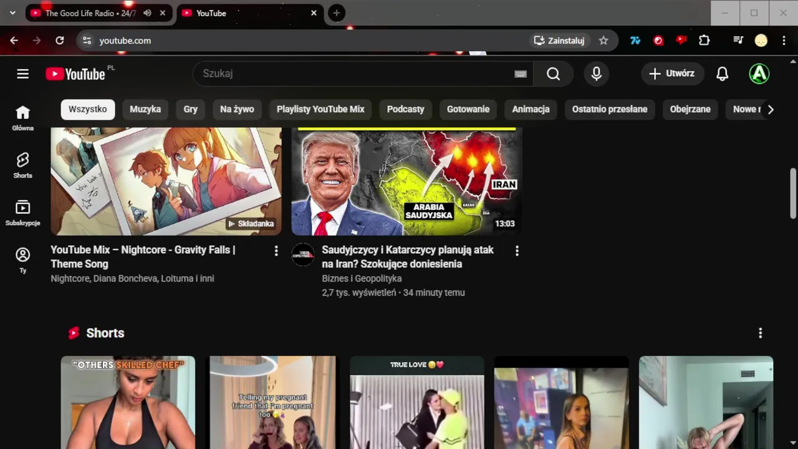Select the Na żywo filter chip
This screenshot has width=798, height=449.
pos(237,109)
